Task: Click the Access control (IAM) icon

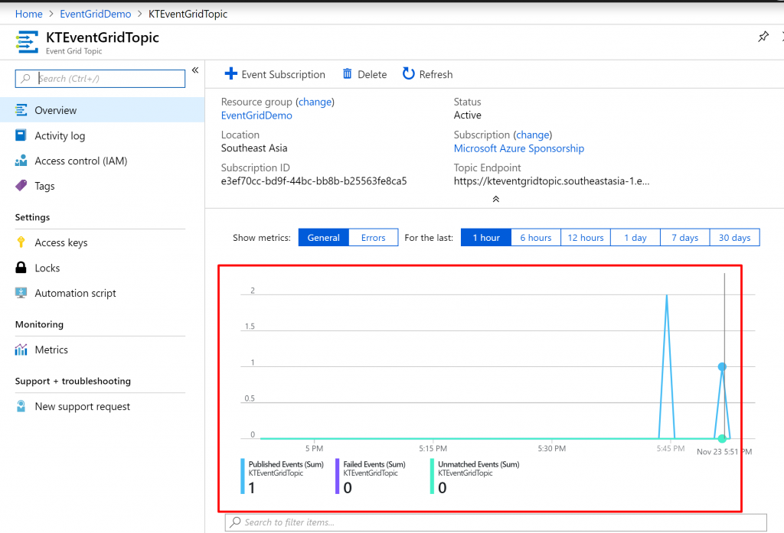Action: [x=21, y=161]
